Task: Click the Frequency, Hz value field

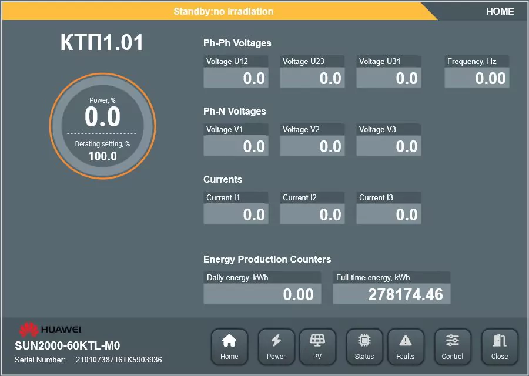Action: point(477,78)
